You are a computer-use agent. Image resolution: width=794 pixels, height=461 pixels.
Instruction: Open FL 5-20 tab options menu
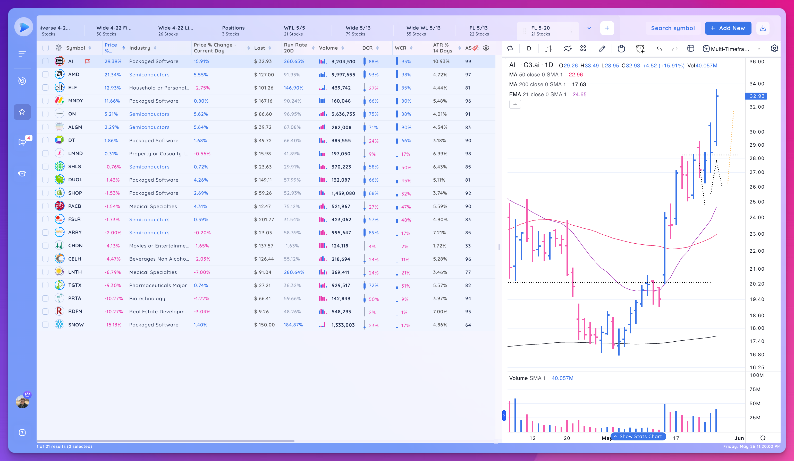click(x=571, y=31)
